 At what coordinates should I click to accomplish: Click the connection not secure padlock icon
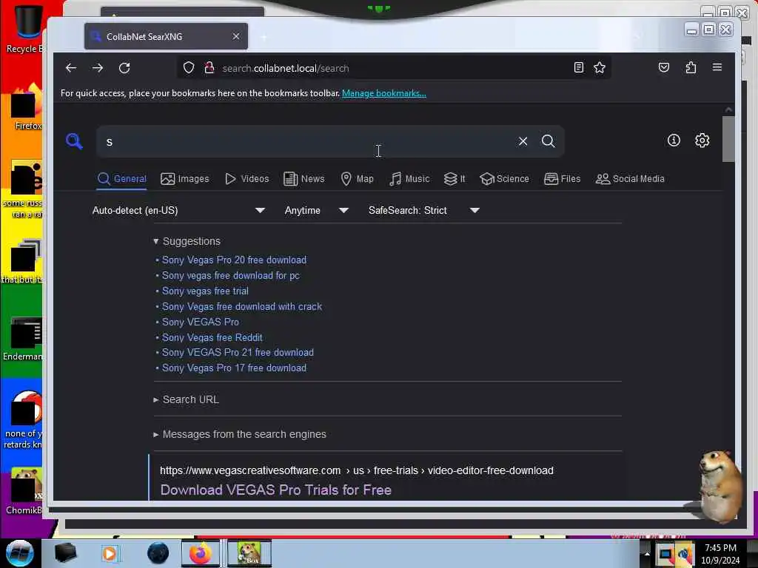click(209, 68)
